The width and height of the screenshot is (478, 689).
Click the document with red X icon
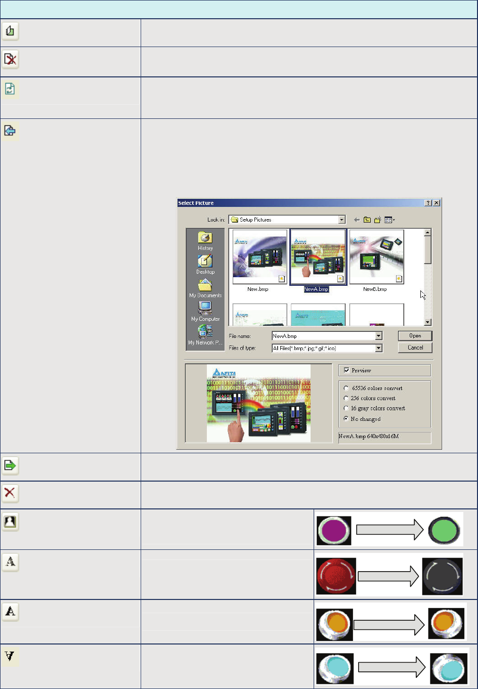[10, 60]
